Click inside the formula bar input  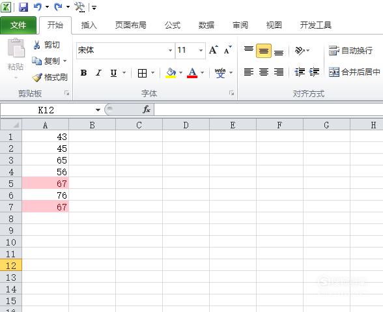click(x=268, y=109)
